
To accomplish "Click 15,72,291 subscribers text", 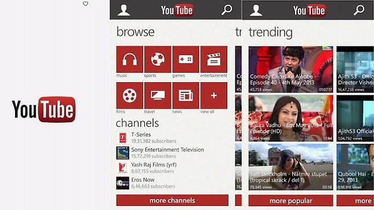I will (x=154, y=156).
